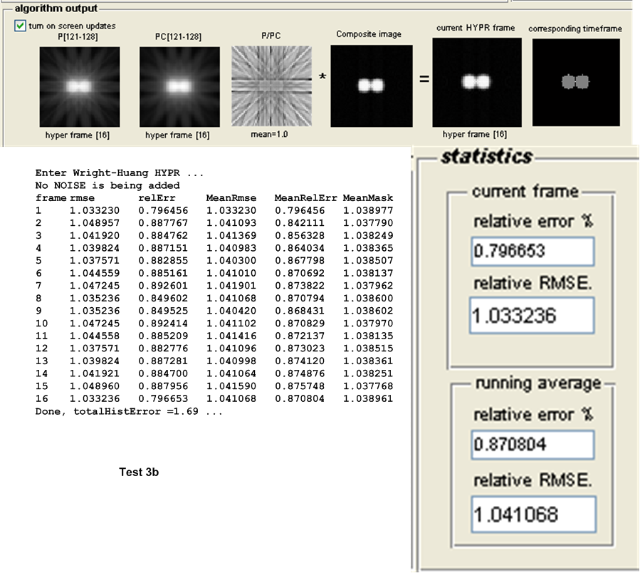The height and width of the screenshot is (573, 640).
Task: Click the P/PC ratio image
Action: pos(273,86)
